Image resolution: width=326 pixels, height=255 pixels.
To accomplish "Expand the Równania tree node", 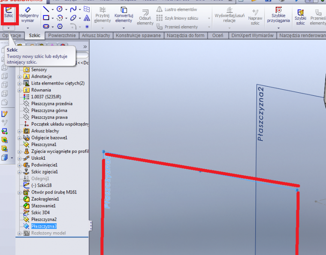I will 20,90.
